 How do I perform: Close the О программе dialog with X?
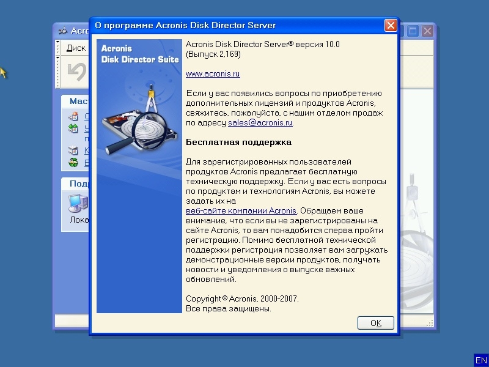[391, 26]
